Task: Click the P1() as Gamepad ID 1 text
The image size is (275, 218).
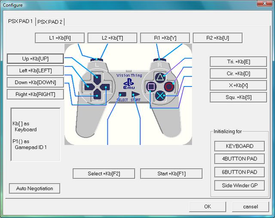Action: point(30,144)
